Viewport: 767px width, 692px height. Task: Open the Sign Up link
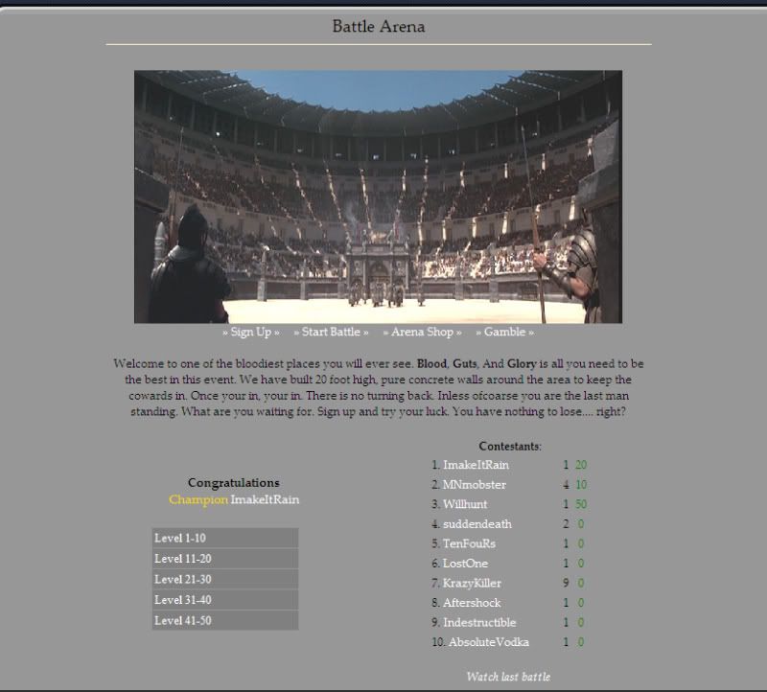click(x=250, y=332)
